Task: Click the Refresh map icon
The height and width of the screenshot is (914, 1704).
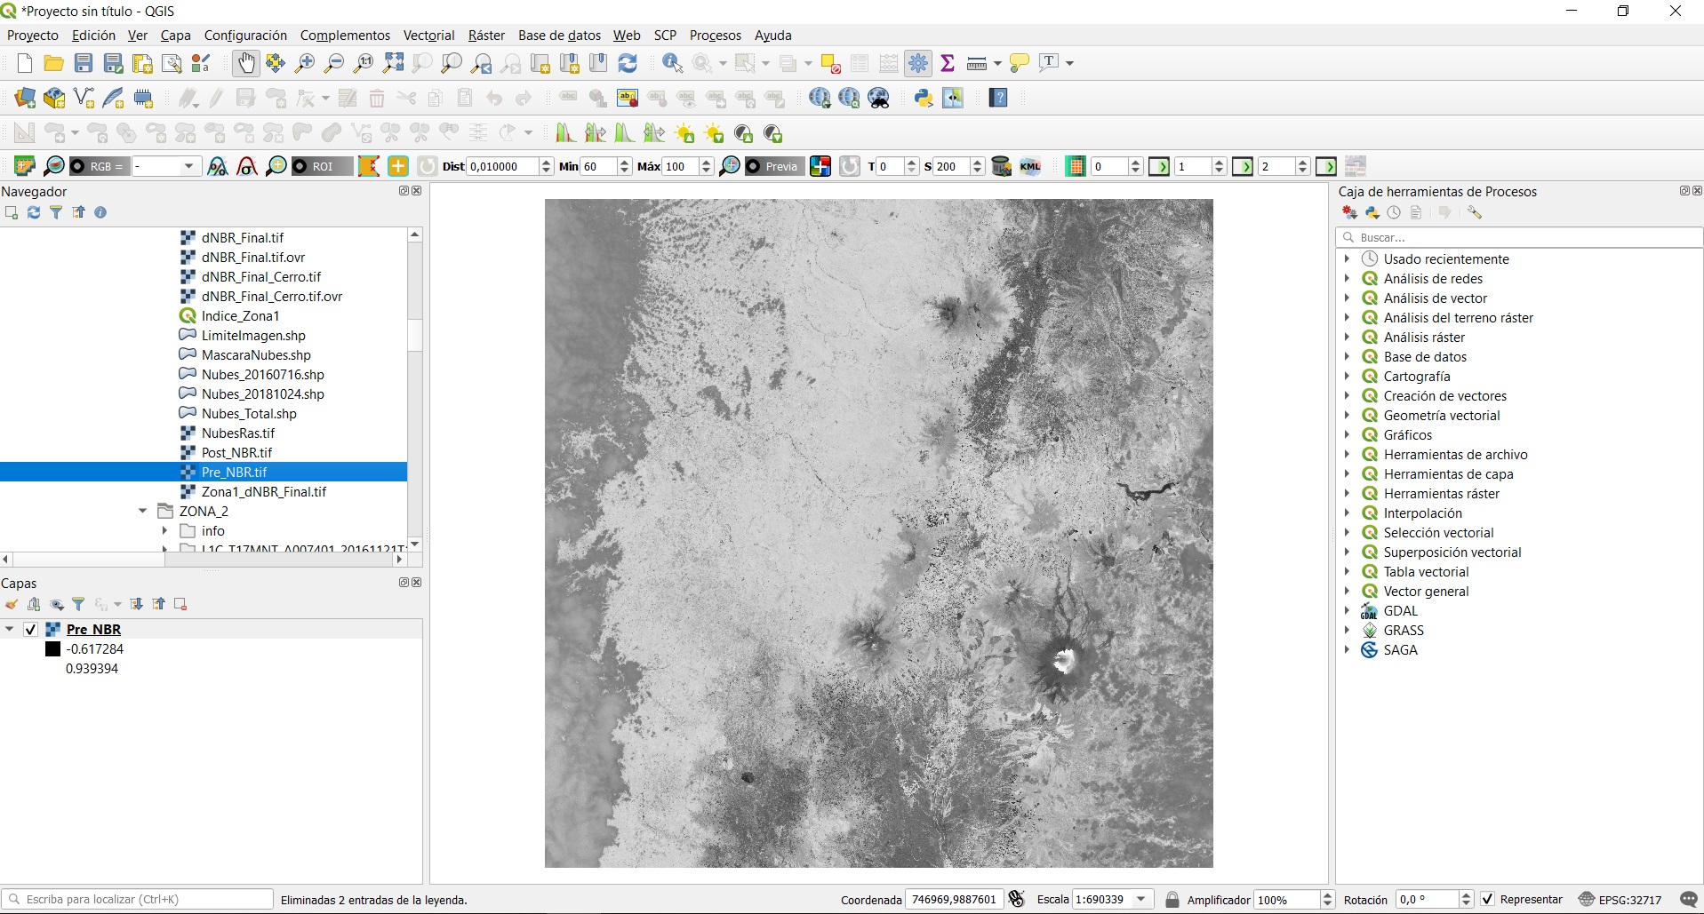Action: click(628, 63)
